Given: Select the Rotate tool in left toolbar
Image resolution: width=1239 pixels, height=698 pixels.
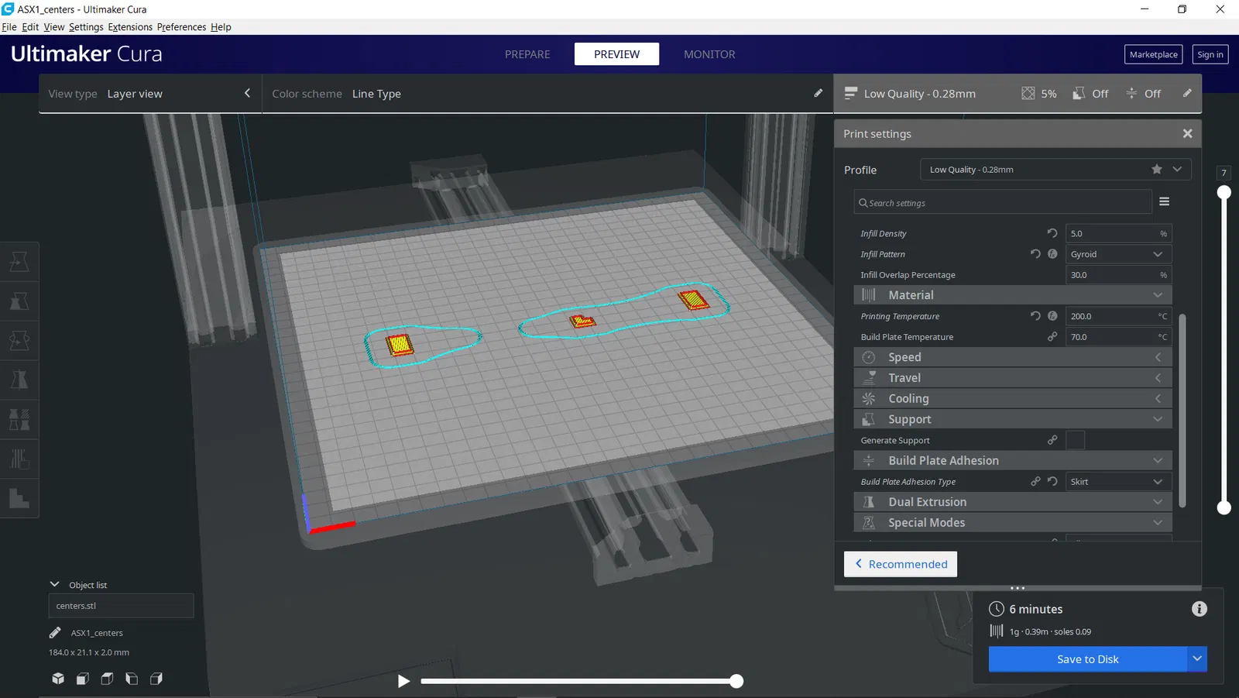Looking at the screenshot, I should coord(19,341).
